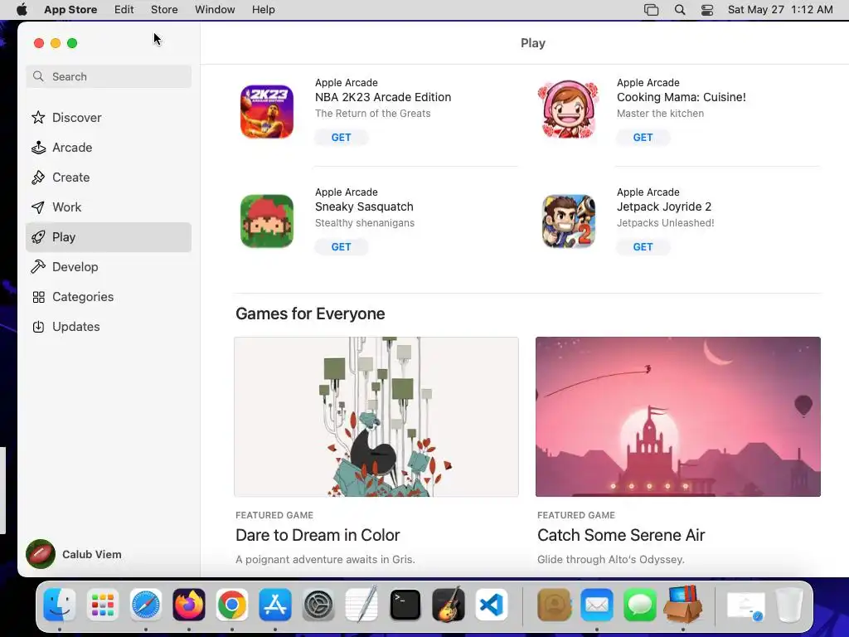Click the Stage Manager menu bar icon
Image resolution: width=849 pixels, height=637 pixels.
[652, 10]
